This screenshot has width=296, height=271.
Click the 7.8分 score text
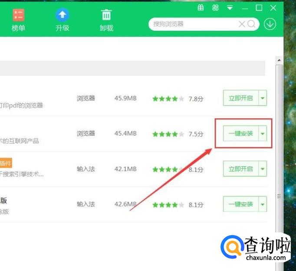coord(196,99)
